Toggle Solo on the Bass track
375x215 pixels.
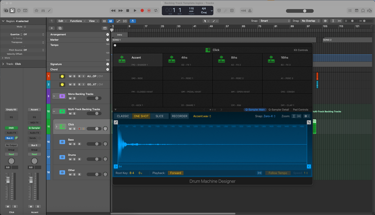coord(74,144)
